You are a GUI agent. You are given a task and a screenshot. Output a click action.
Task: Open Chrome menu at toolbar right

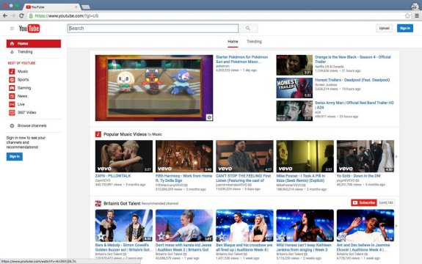pyautogui.click(x=417, y=16)
